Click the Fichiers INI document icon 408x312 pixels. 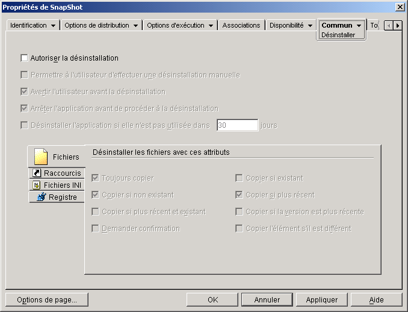[x=36, y=185]
